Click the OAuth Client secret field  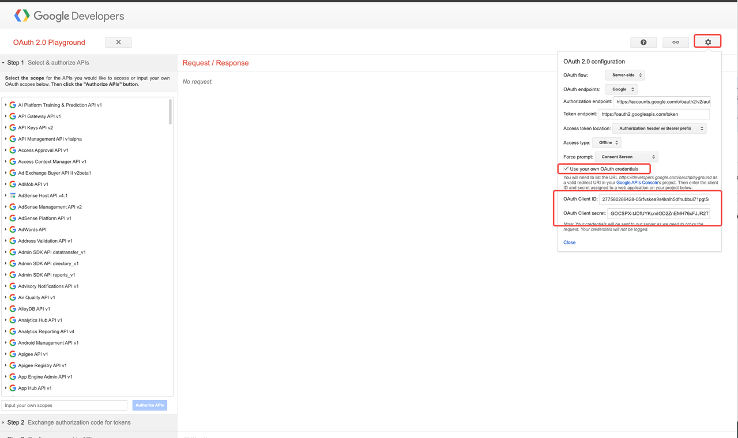[x=659, y=213]
